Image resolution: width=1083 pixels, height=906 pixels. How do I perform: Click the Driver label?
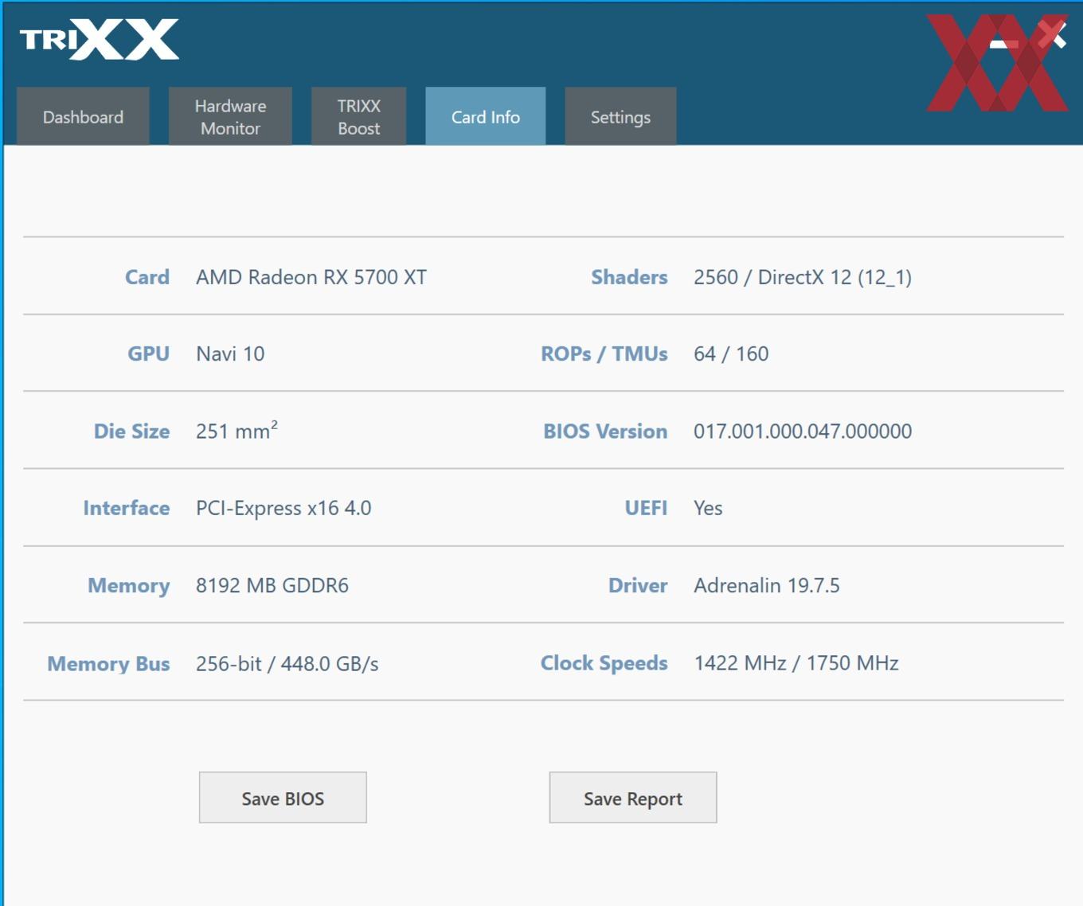coord(638,585)
